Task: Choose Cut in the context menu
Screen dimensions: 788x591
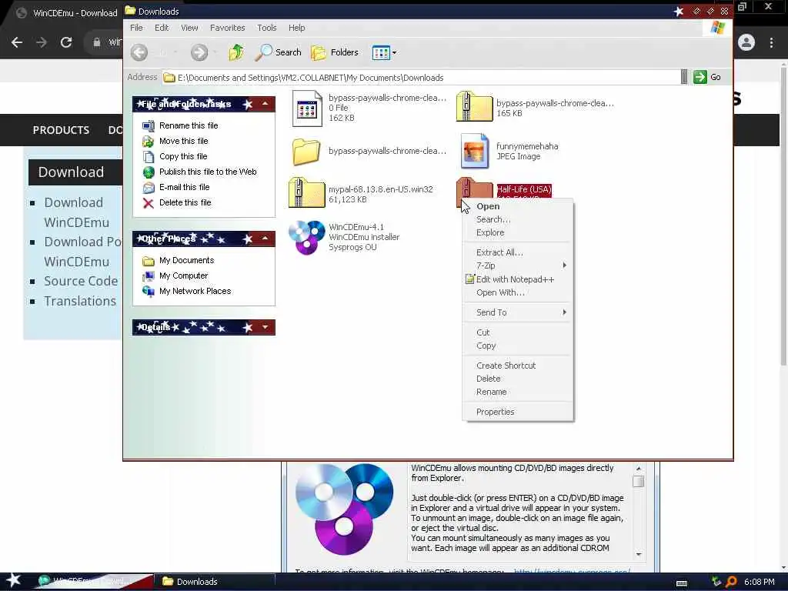Action: click(518, 332)
